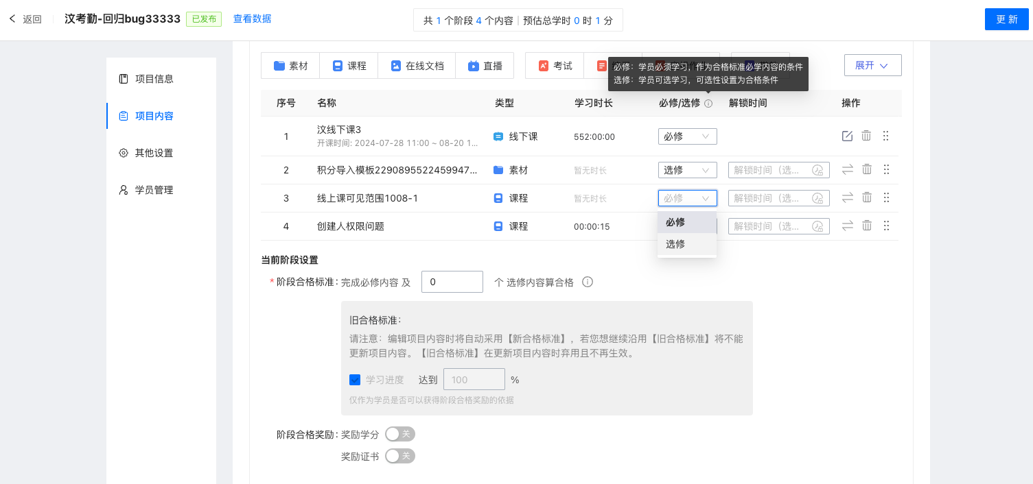This screenshot has height=484, width=1033.
Task: Delete the 创建人权限问题 row
Action: 867,226
